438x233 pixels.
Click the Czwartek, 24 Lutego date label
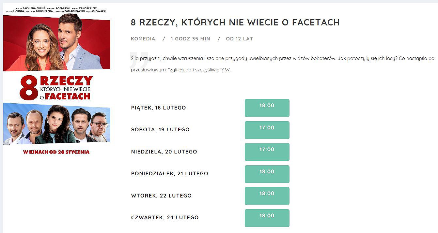[165, 218]
